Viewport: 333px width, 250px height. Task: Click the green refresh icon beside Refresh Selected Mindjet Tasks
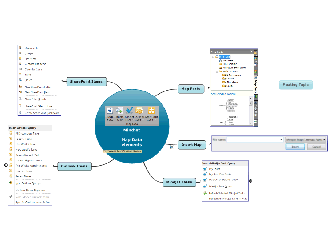click(x=205, y=193)
